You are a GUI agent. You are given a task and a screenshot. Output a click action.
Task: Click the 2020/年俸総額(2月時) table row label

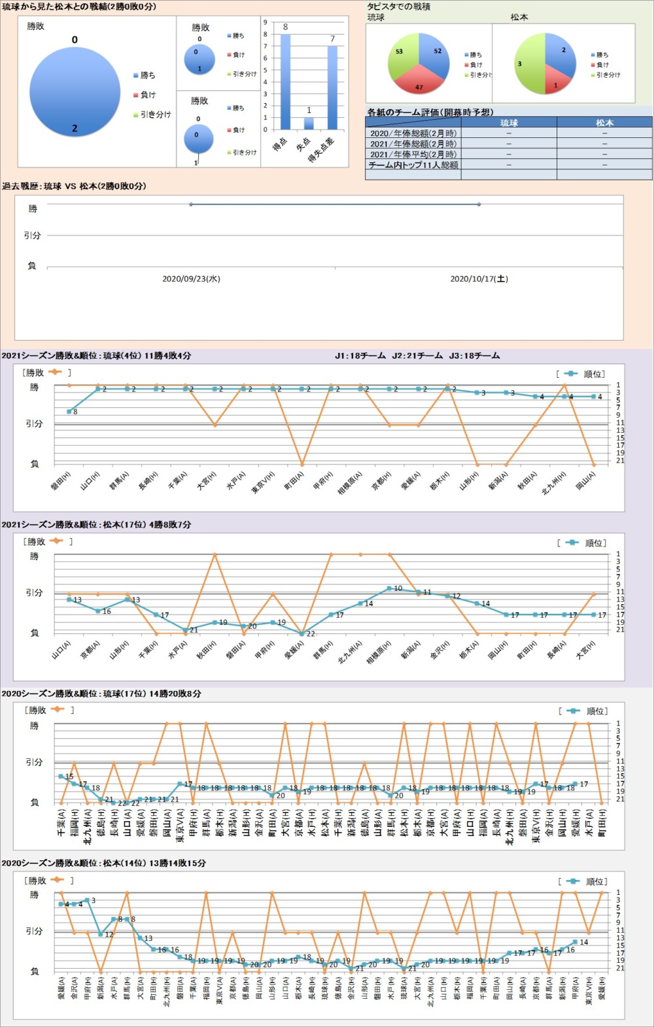[x=413, y=133]
